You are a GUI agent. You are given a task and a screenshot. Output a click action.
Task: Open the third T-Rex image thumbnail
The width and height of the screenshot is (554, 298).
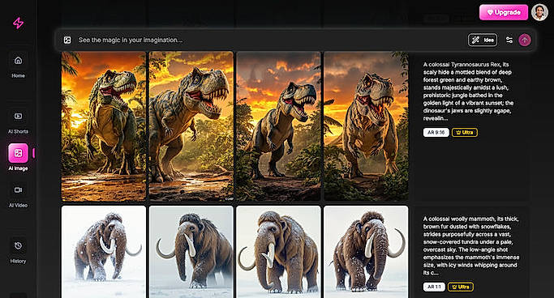[x=279, y=126]
